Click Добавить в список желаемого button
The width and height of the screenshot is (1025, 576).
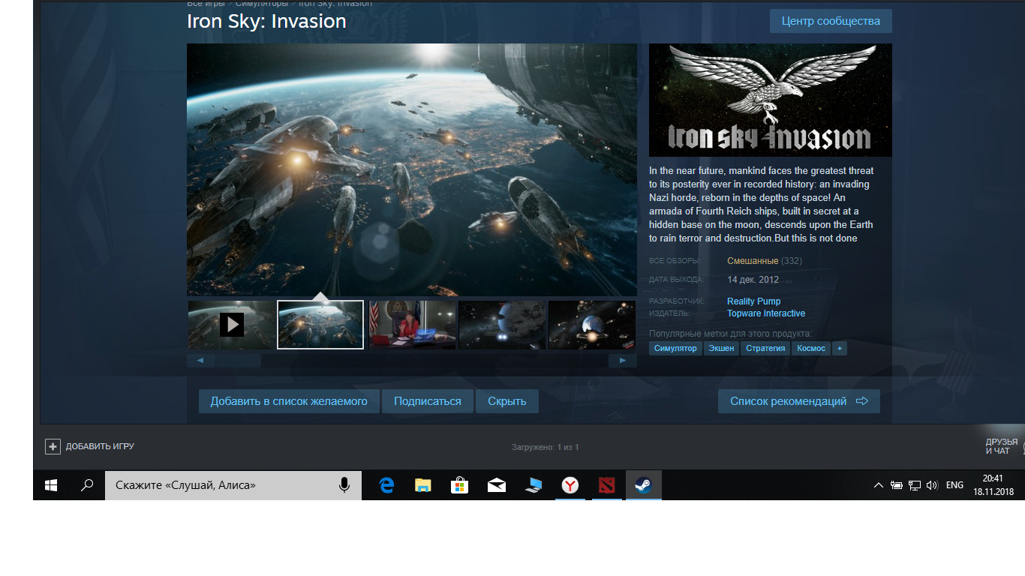click(289, 401)
